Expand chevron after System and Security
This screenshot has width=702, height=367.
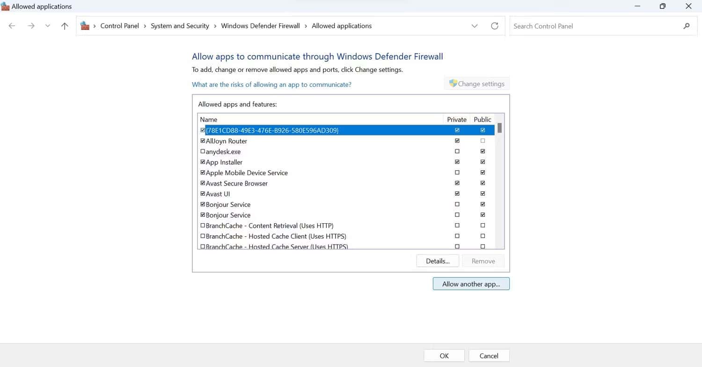[x=215, y=26]
